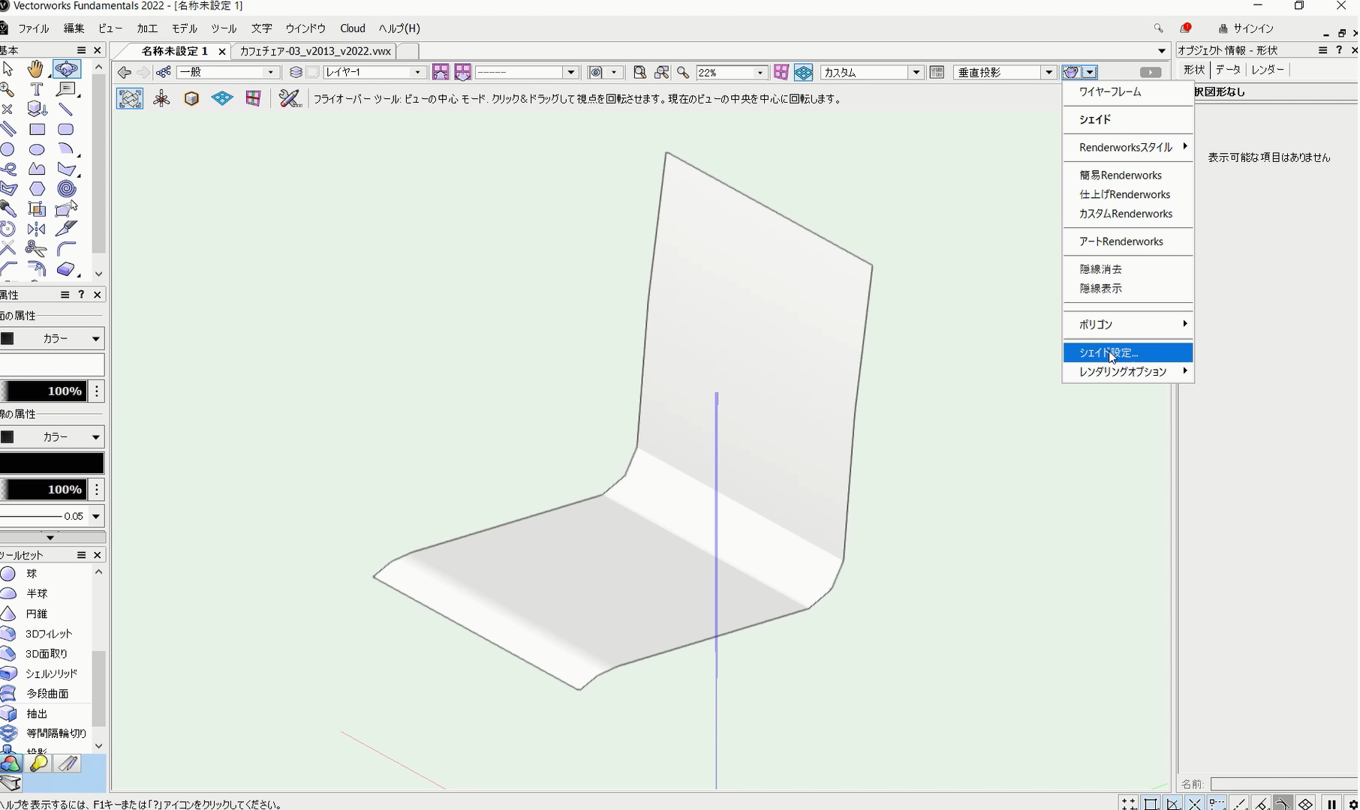
Task: Select the Eraser clip tool
Action: [x=66, y=269]
